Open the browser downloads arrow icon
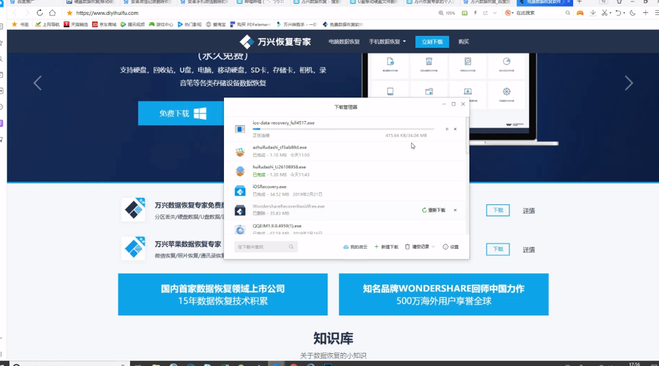Viewport: 659px width, 366px height. coord(593,13)
